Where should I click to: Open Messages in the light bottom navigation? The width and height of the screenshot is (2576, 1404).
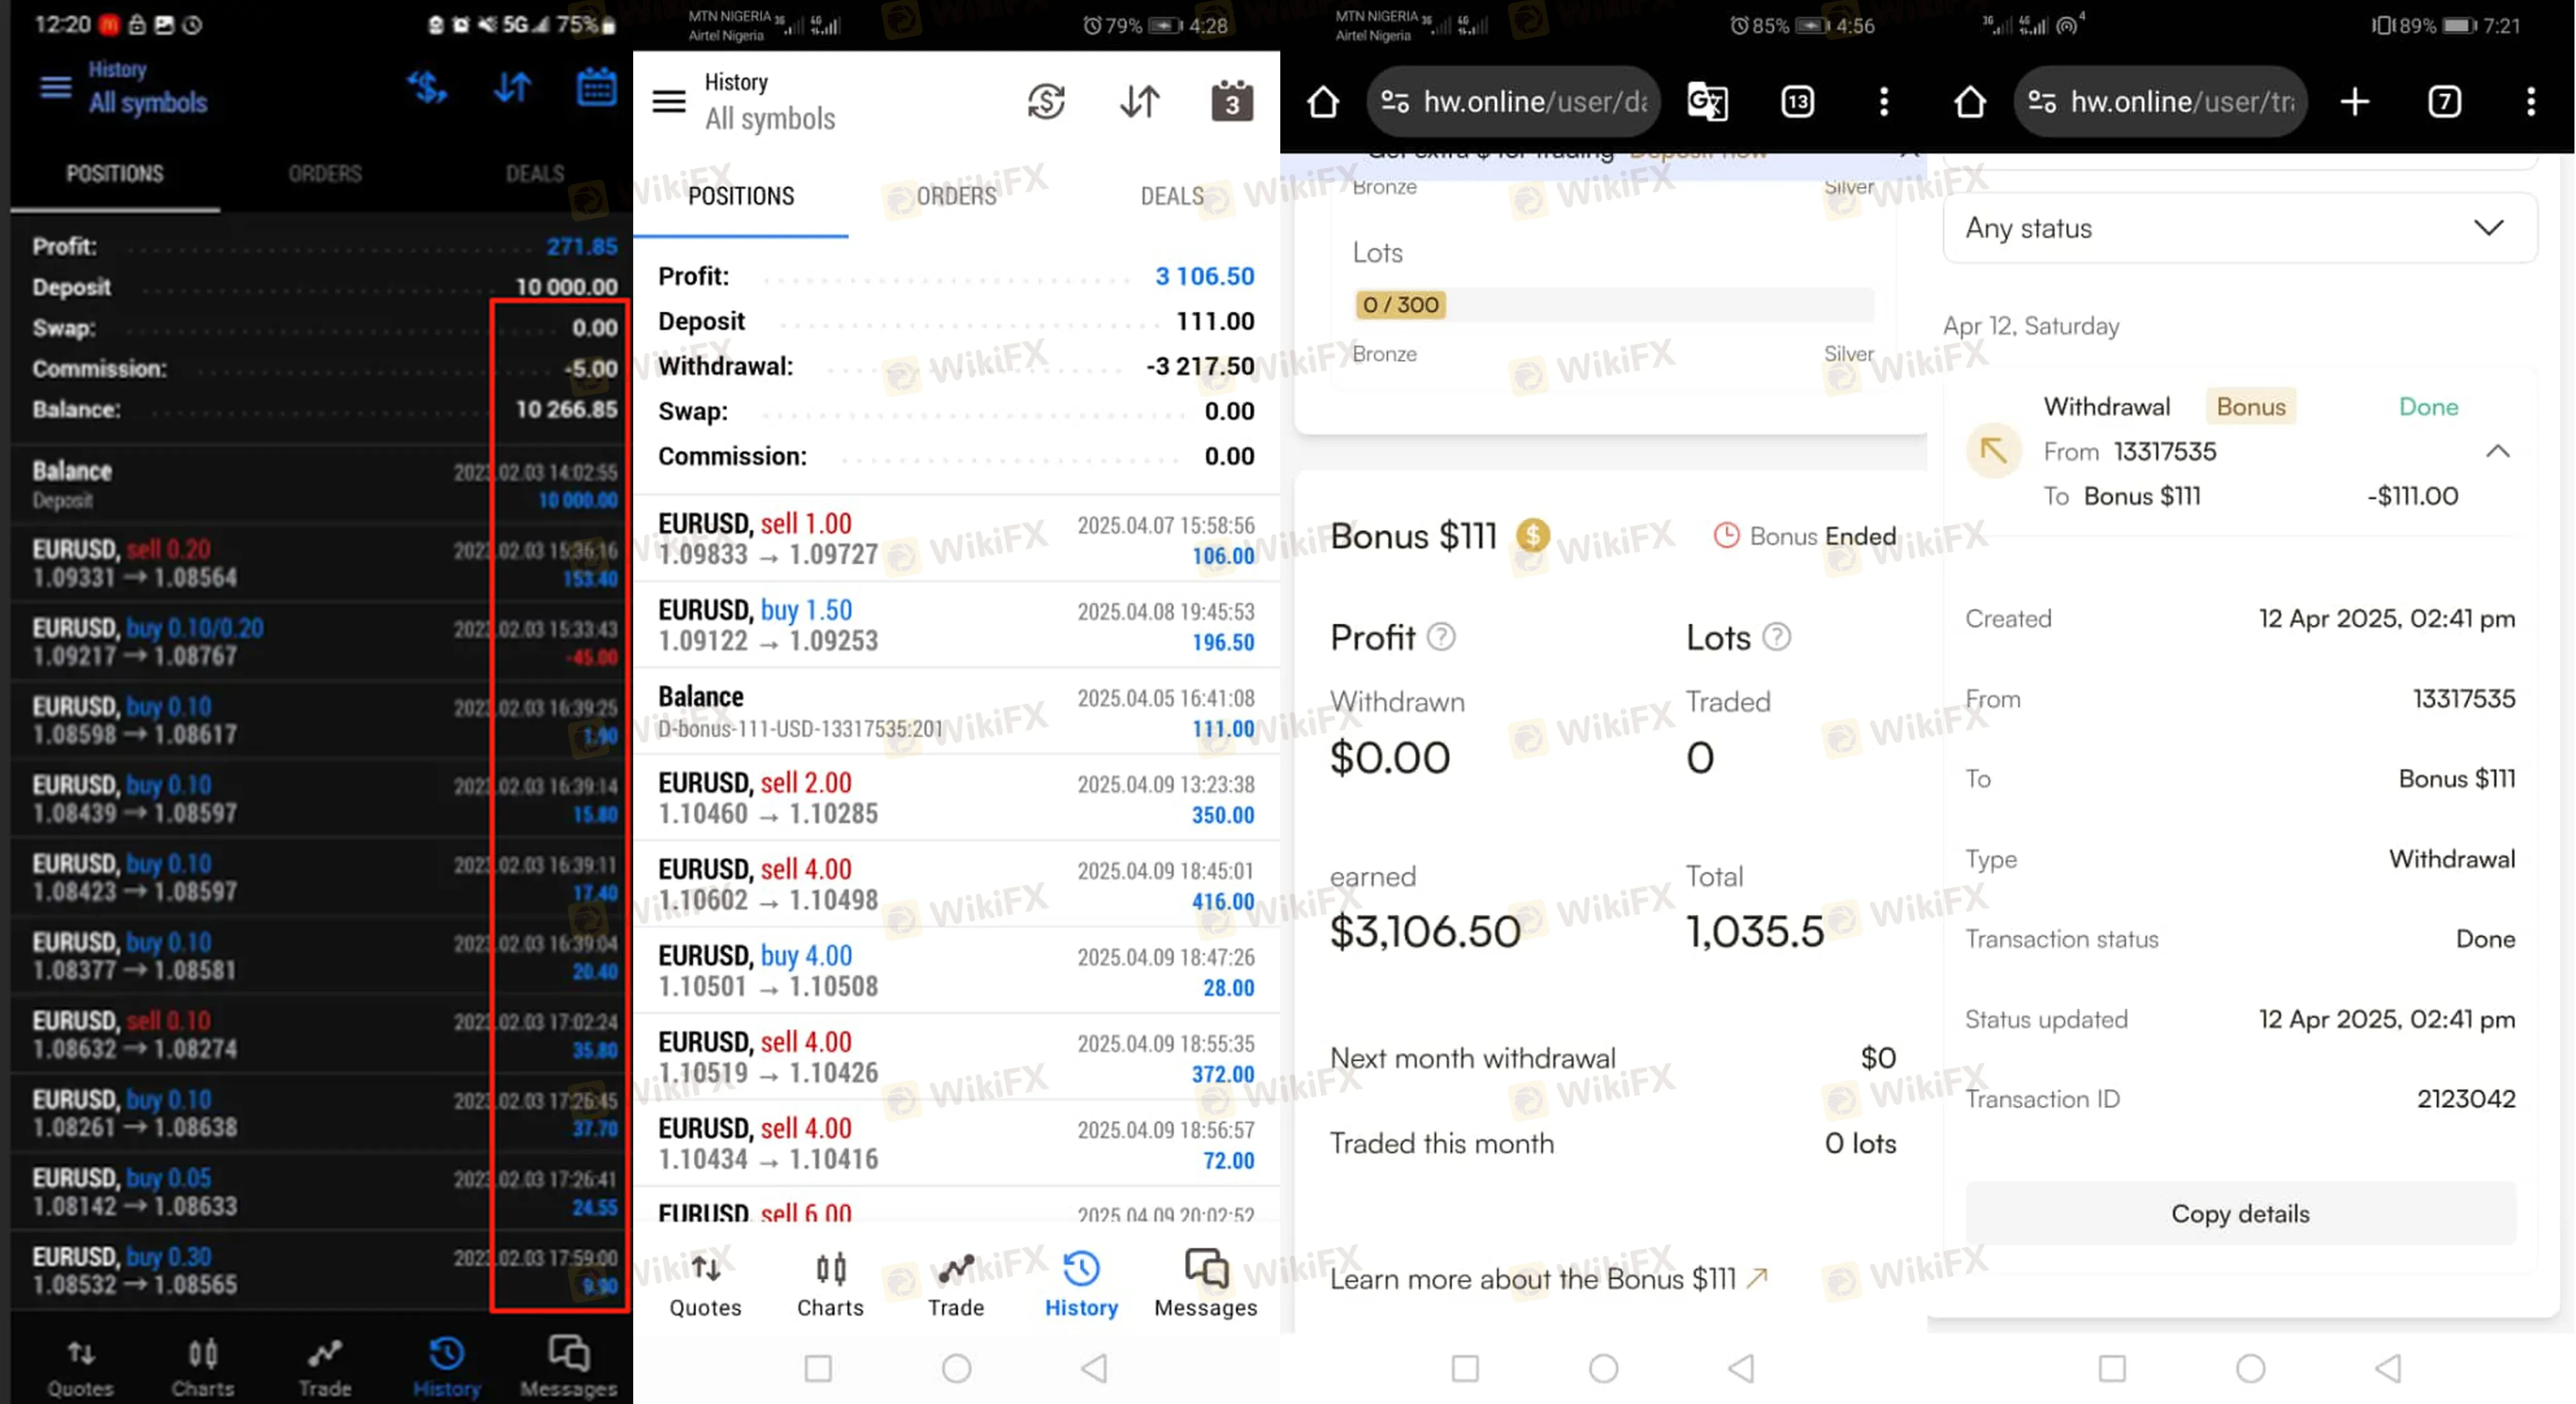pyautogui.click(x=1205, y=1284)
